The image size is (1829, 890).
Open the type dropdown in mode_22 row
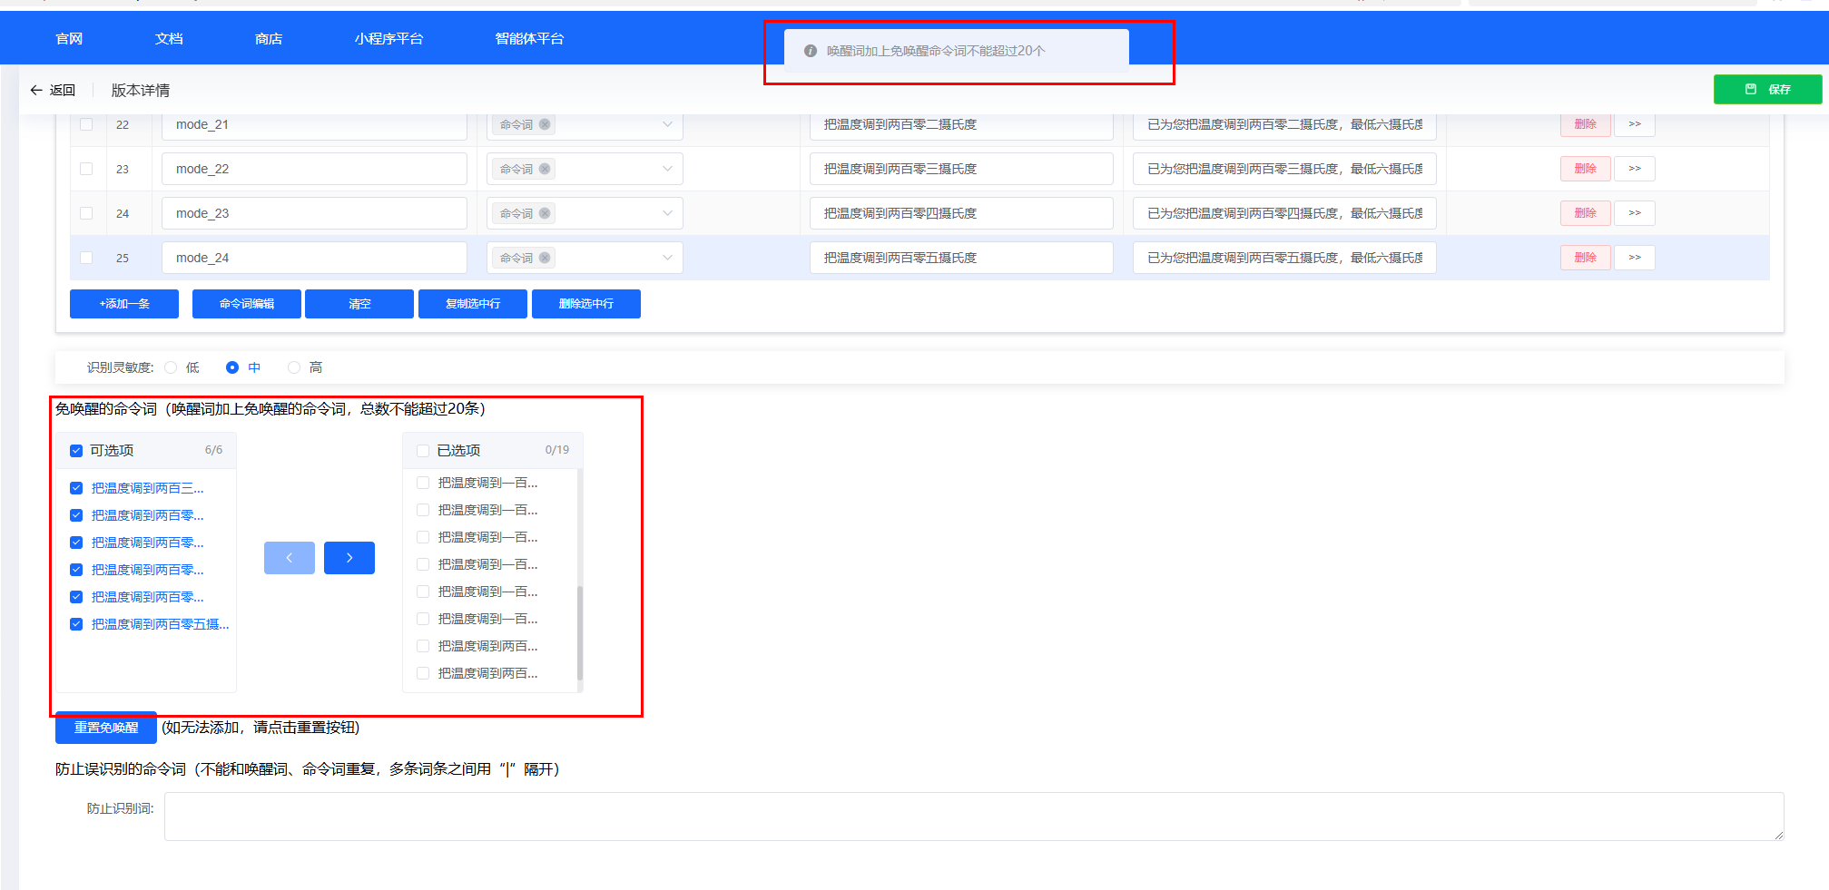(667, 169)
